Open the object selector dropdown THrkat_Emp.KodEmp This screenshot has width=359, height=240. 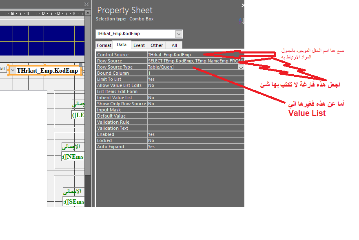point(179,34)
